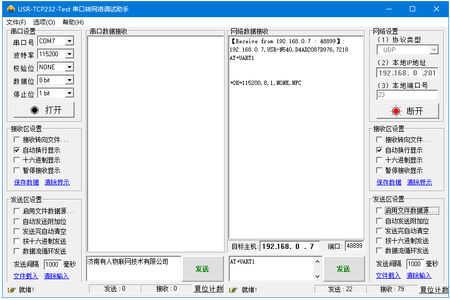Enable serial 暂停接收显示 checkbox
The height and width of the screenshot is (300, 450).
(17, 170)
